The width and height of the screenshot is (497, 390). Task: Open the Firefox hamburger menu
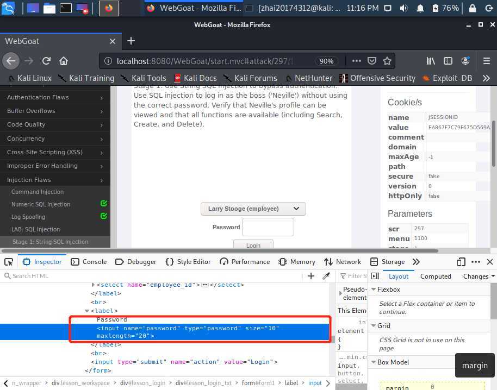tap(487, 61)
